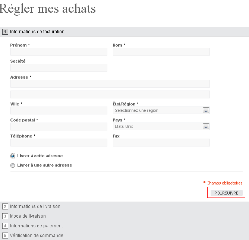249x240 pixels.
Task: Click the step 3 number icon
Action: pyautogui.click(x=5, y=216)
